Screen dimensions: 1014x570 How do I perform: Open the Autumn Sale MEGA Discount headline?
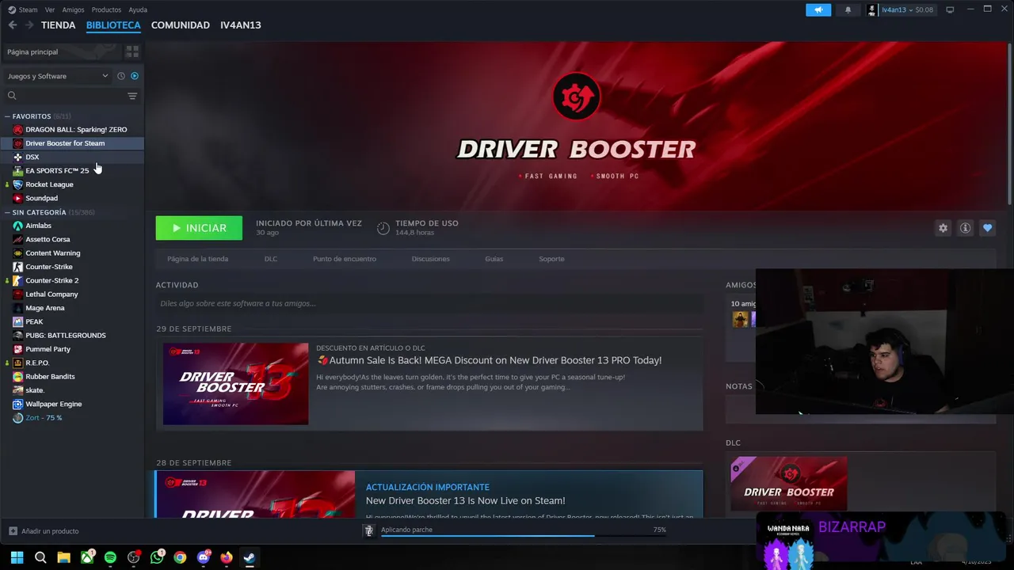pos(495,360)
